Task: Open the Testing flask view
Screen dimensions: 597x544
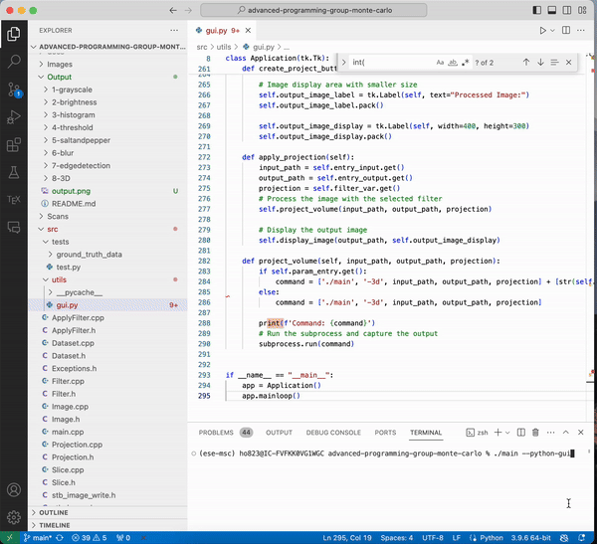Action: coord(14,172)
